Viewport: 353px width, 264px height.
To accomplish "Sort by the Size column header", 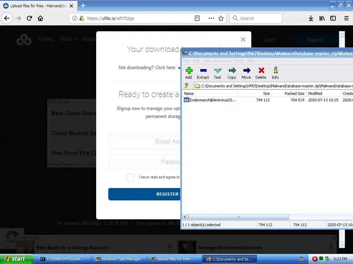I will [x=254, y=93].
